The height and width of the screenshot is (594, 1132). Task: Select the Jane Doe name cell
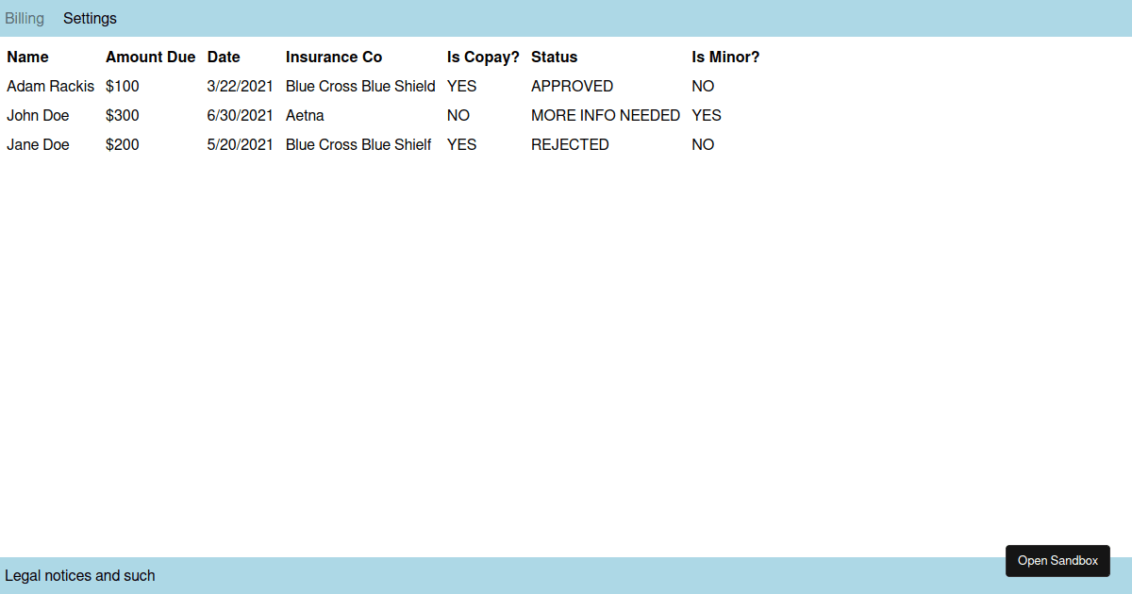click(x=38, y=145)
